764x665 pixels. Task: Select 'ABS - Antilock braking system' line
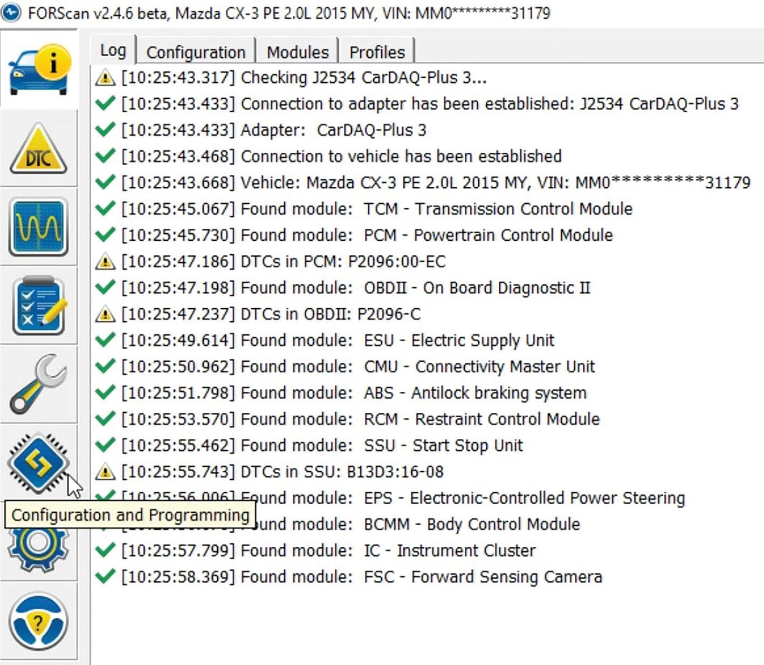354,393
